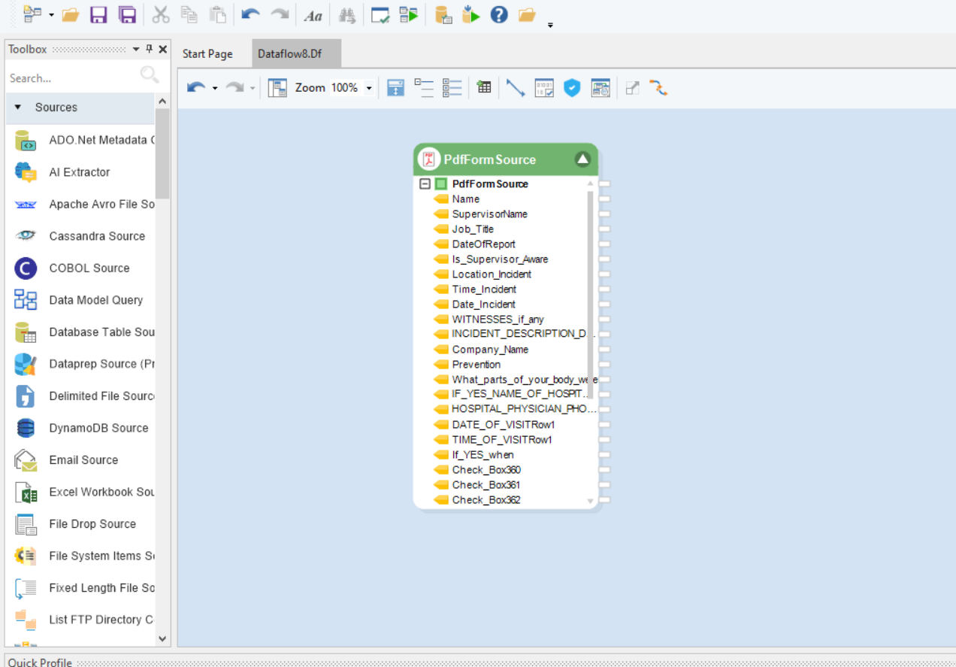Click the Help question mark icon

tap(499, 14)
